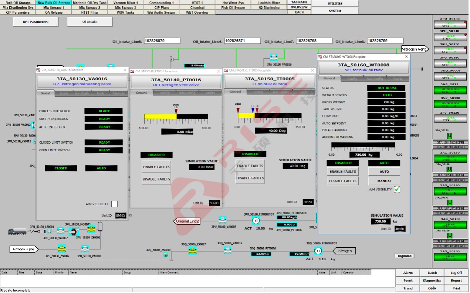Image resolution: width=470 pixels, height=293 pixels.
Task: Open the 3NB_OPT2 running sequence status
Action: [450, 90]
